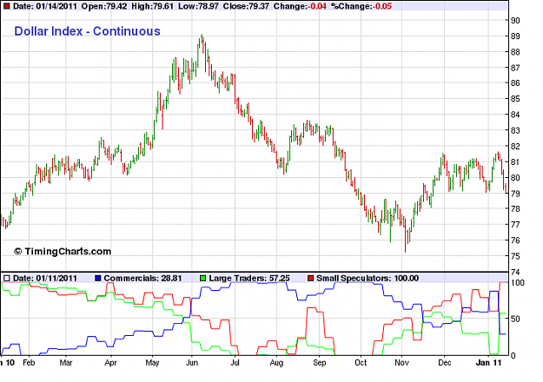Click the 88 price axis label
The image size is (543, 382).
[515, 52]
